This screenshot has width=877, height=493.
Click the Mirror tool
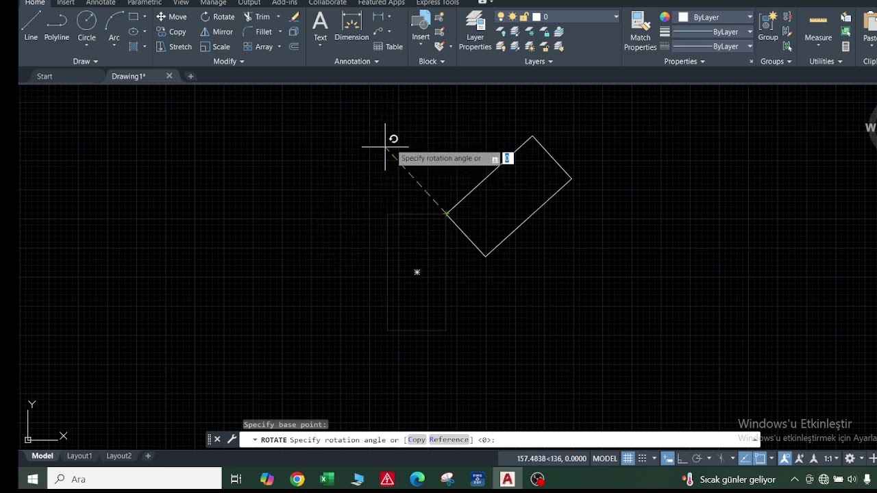click(x=217, y=31)
